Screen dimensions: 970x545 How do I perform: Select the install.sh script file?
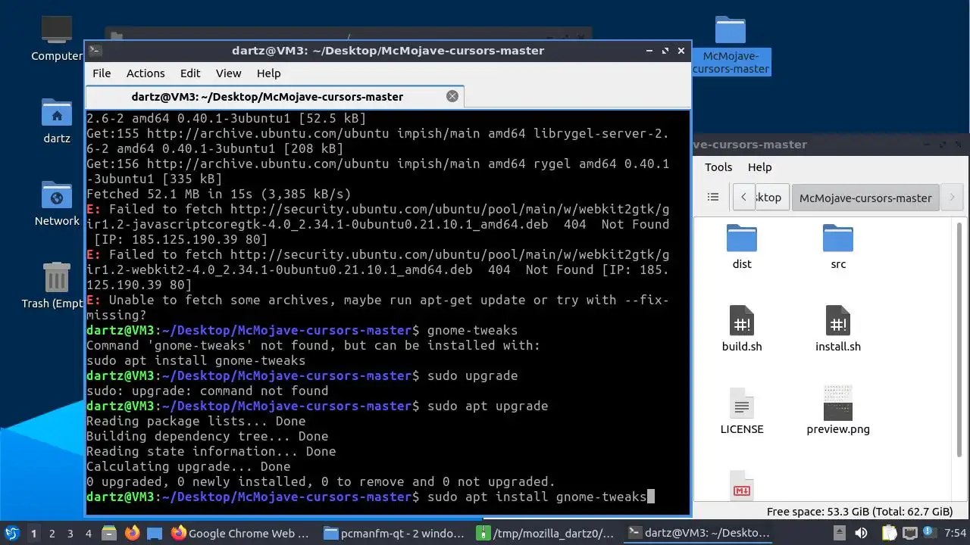click(x=838, y=329)
